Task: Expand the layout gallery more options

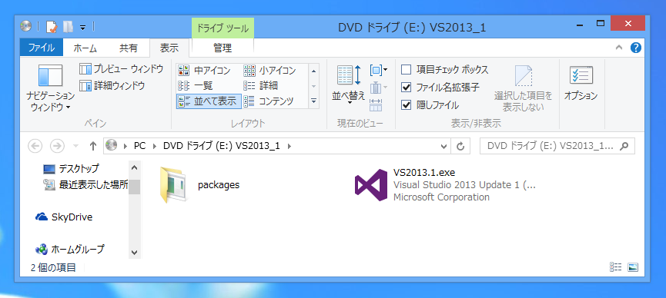Action: (314, 101)
